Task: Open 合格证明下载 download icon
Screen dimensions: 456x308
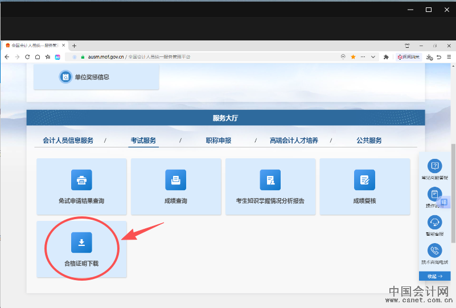Action: pos(81,243)
